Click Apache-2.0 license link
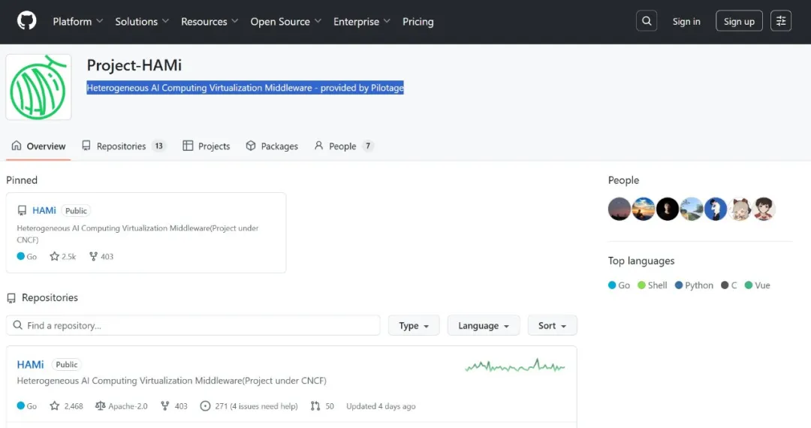 click(x=122, y=406)
